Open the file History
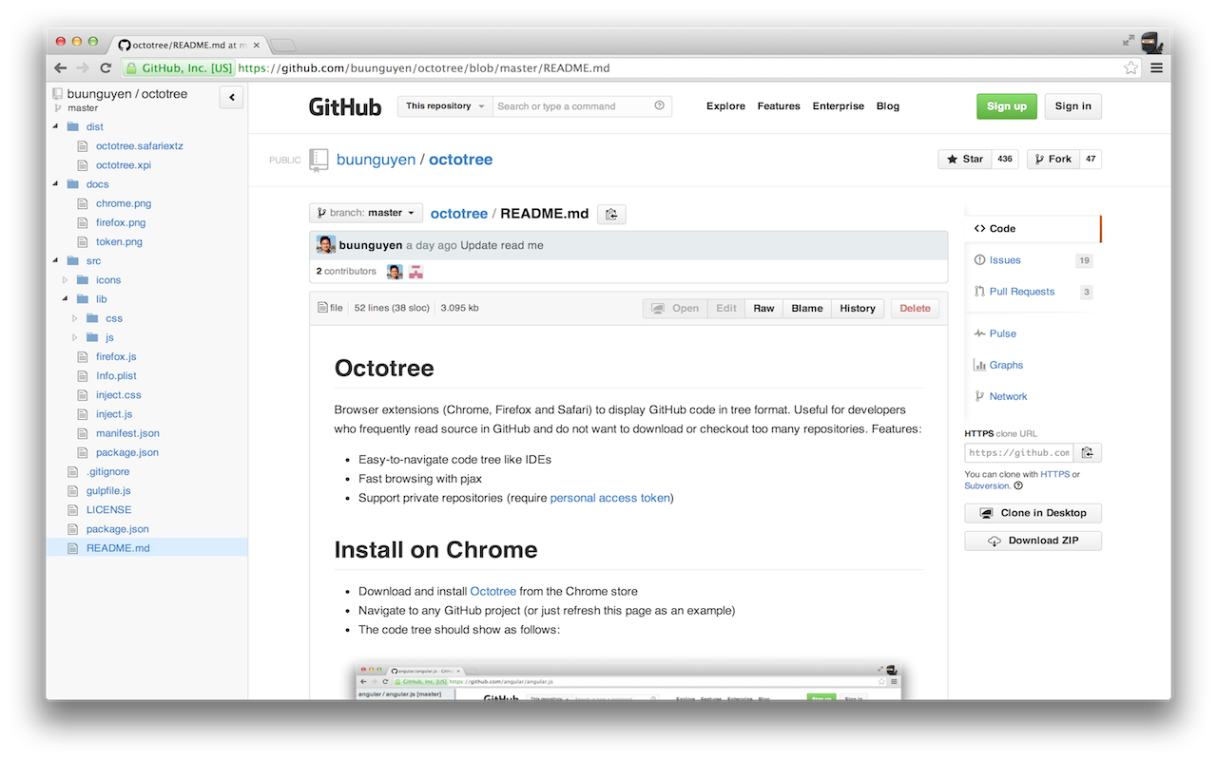The width and height of the screenshot is (1217, 760). [857, 309]
